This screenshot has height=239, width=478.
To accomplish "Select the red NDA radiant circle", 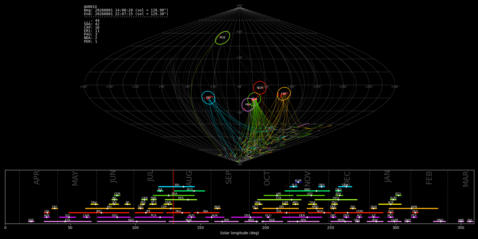I will (x=260, y=88).
